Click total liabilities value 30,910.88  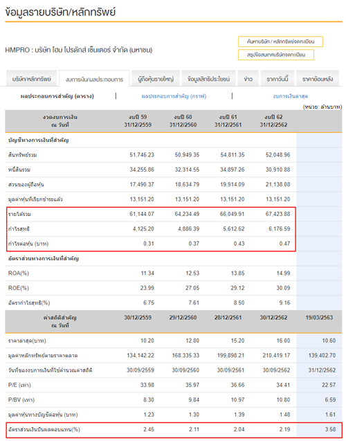point(277,170)
